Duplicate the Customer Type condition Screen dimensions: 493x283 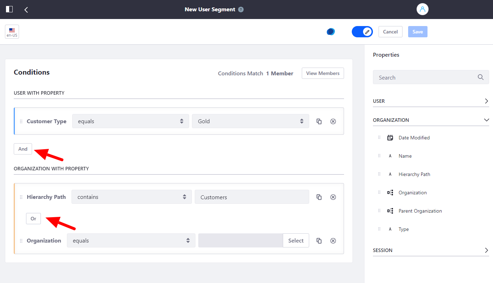(319, 121)
